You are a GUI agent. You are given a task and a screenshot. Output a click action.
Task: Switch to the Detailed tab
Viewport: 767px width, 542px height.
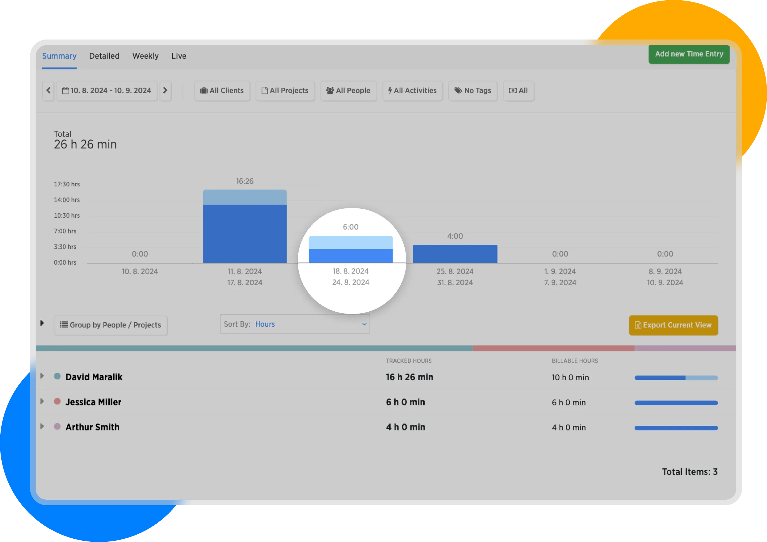104,56
